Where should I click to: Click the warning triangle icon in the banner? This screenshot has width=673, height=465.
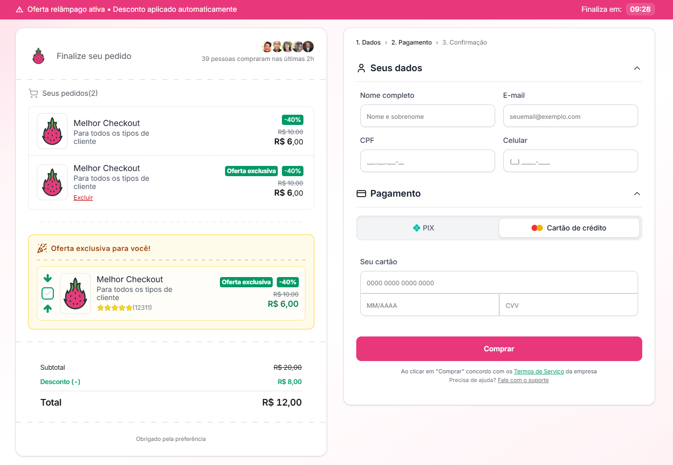pos(19,10)
